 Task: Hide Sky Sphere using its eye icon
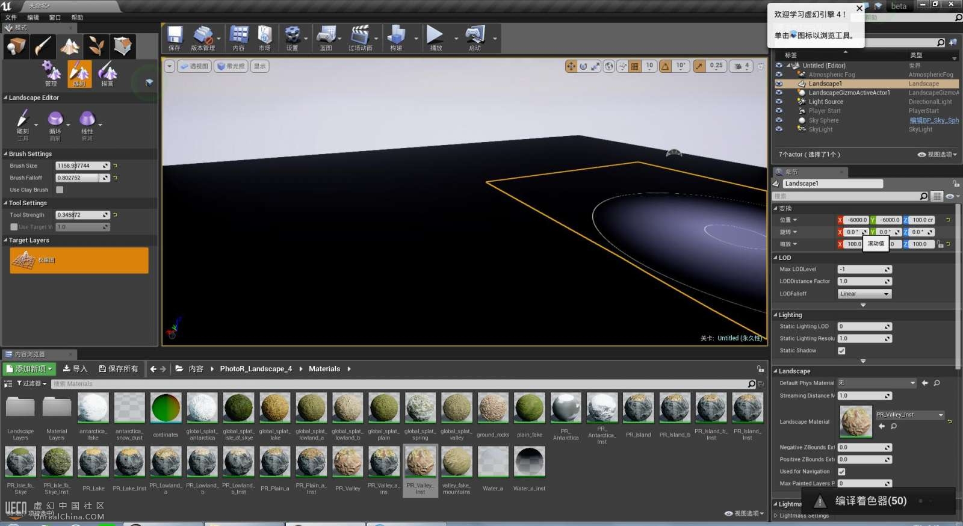point(779,120)
